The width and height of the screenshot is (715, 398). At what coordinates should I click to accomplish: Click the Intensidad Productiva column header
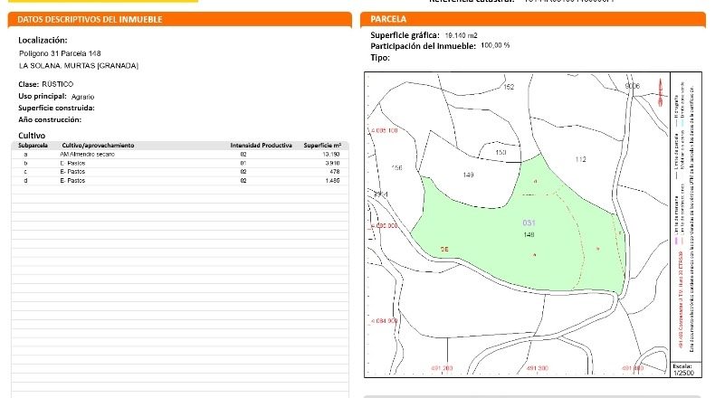[x=261, y=146]
